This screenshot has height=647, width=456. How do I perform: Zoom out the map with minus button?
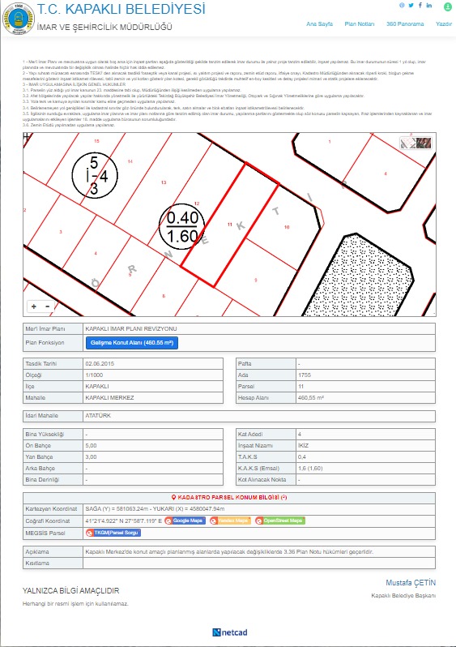[x=48, y=306]
